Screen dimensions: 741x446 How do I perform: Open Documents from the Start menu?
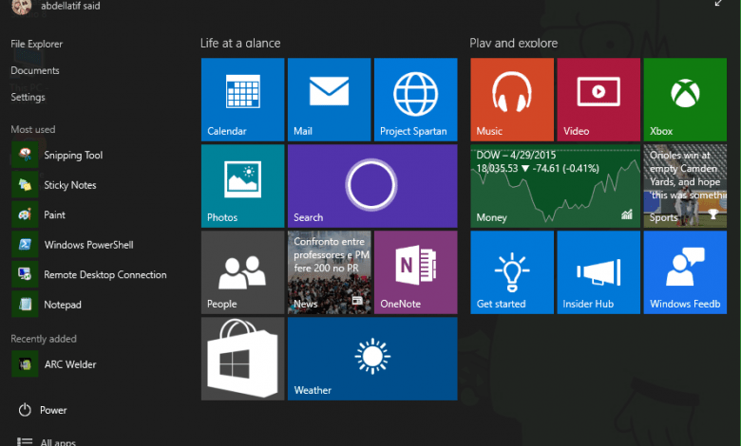tap(35, 70)
